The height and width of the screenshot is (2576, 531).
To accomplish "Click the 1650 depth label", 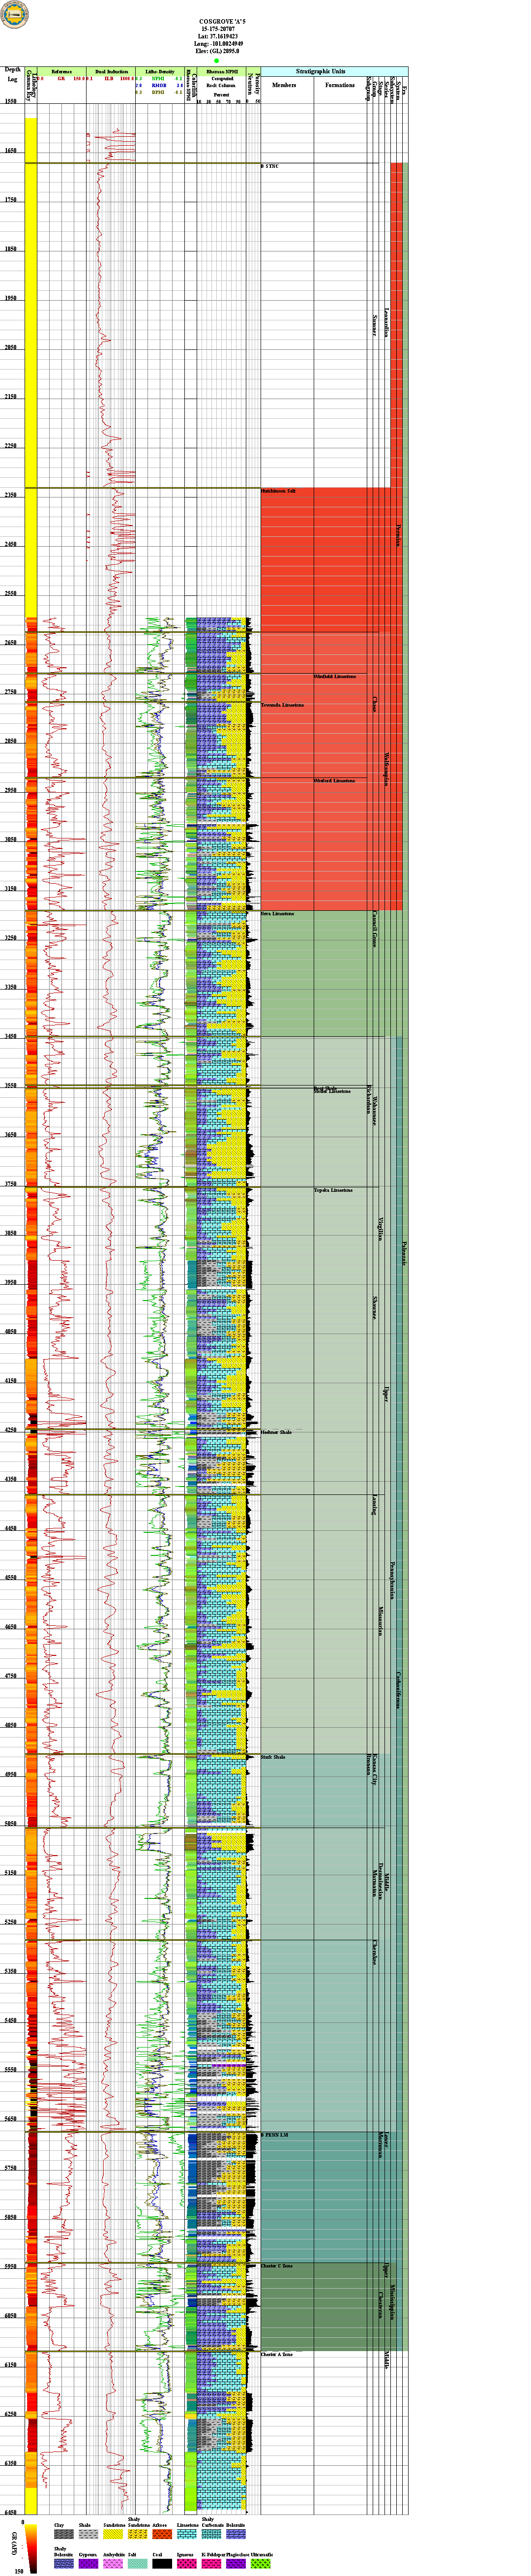I will tap(11, 151).
